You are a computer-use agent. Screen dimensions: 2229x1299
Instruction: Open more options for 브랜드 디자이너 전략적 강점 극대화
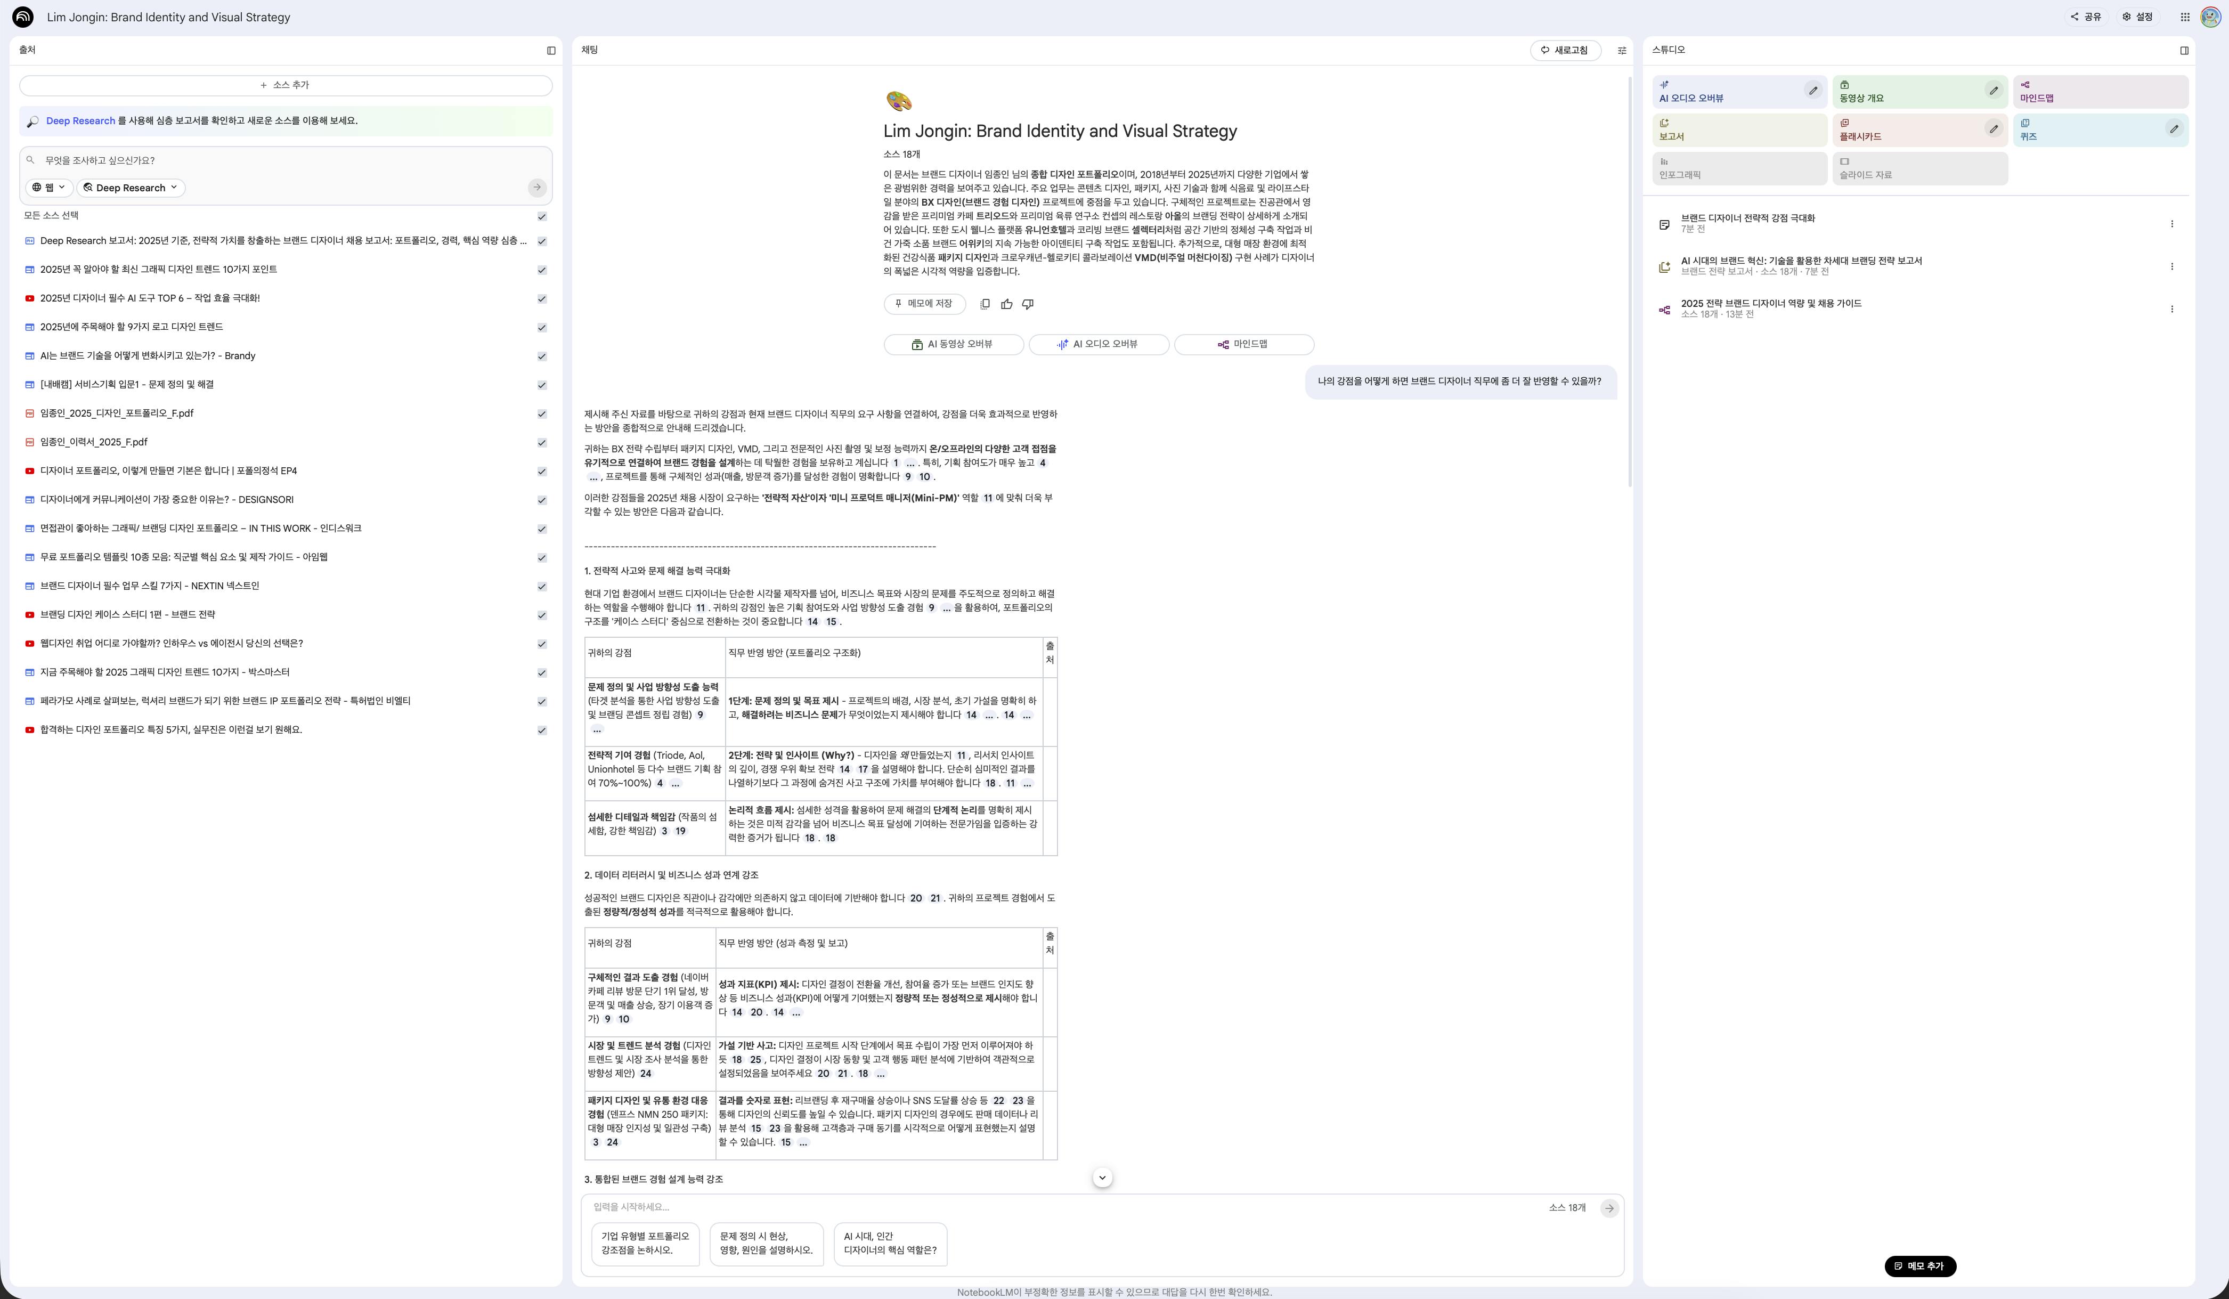click(x=2171, y=224)
